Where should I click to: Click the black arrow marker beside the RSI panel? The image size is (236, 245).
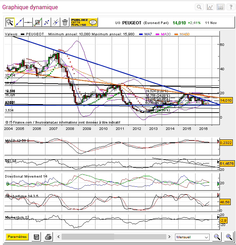tap(218, 162)
